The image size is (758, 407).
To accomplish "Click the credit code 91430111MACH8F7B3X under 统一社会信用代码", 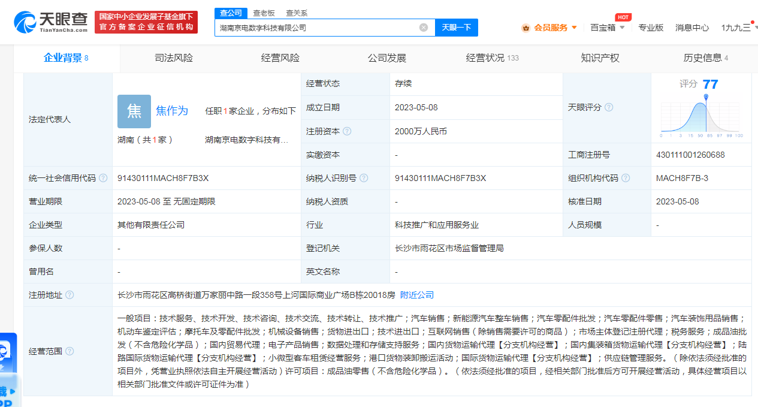I will pos(163,178).
